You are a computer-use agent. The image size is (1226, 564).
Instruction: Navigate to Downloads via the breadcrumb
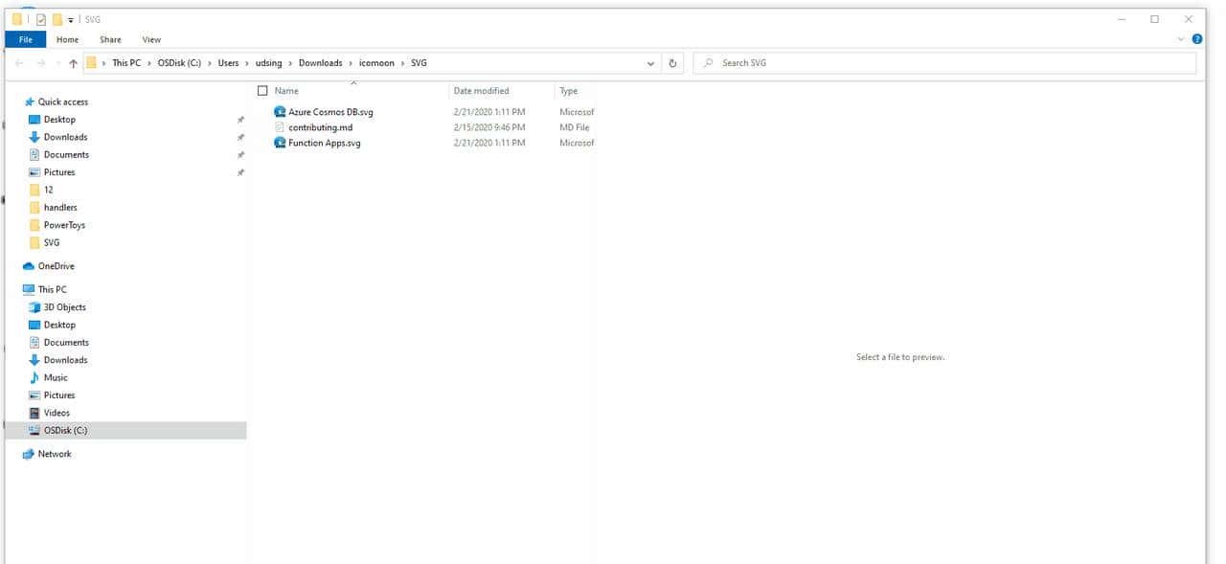point(321,62)
